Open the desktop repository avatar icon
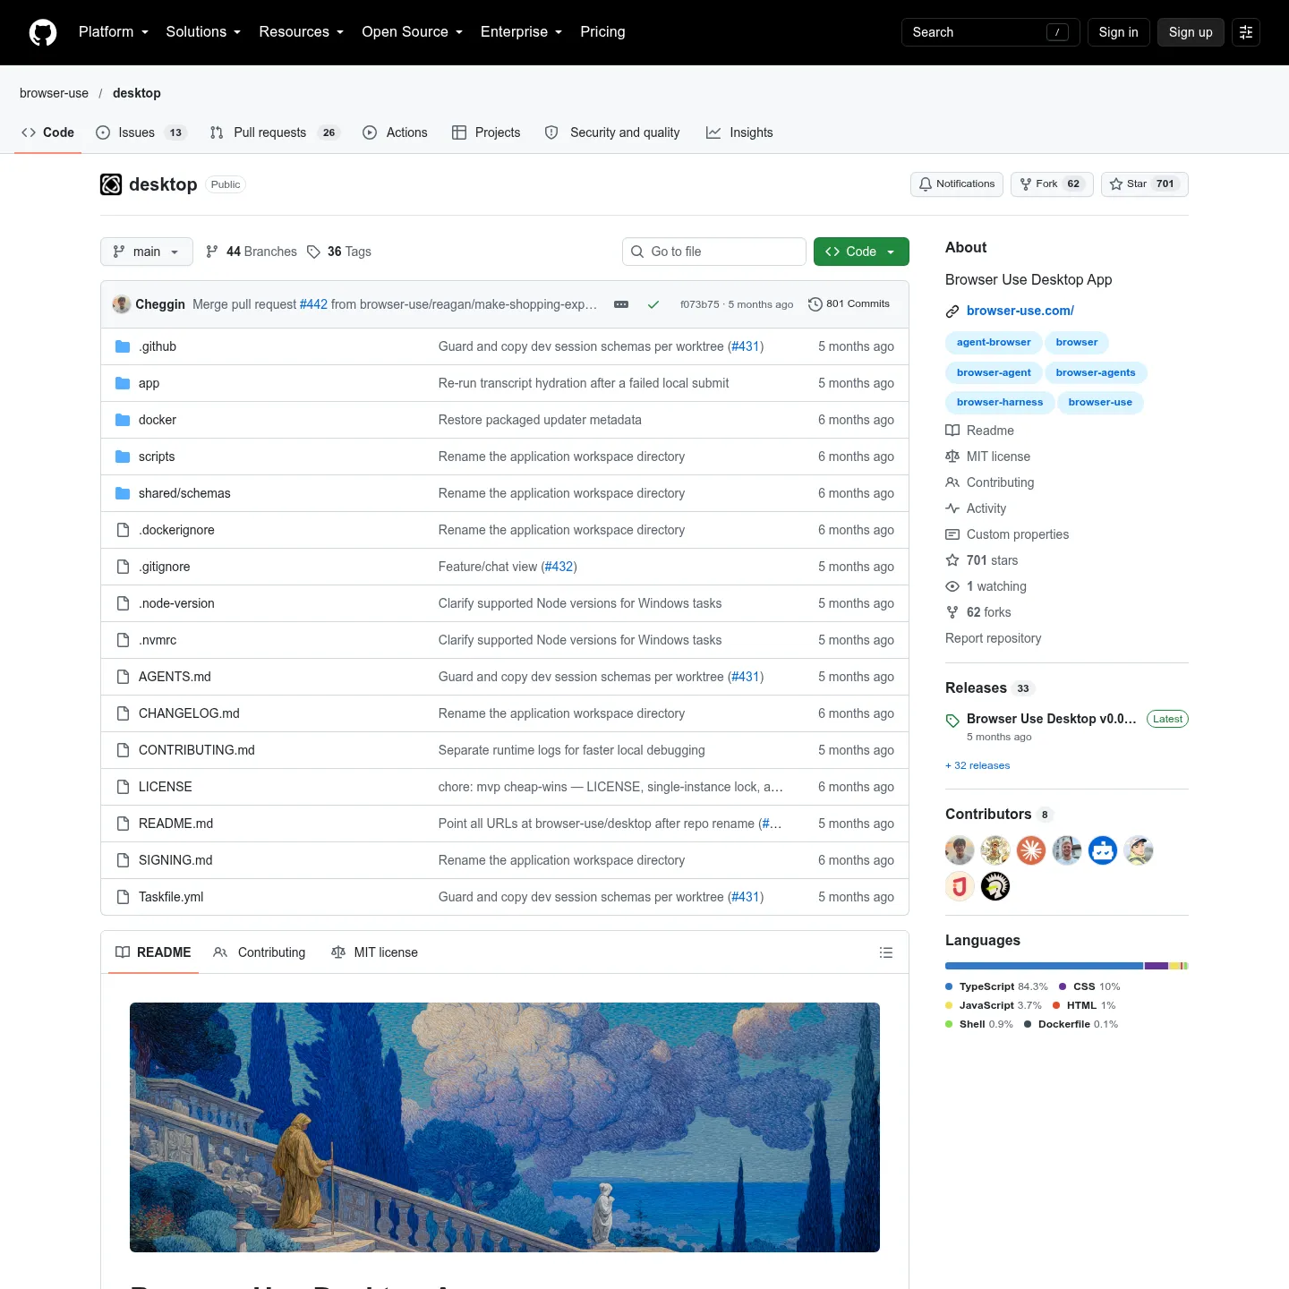The height and width of the screenshot is (1289, 1289). point(111,184)
